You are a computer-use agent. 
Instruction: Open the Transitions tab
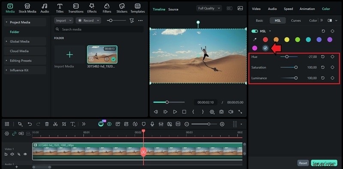click(x=76, y=9)
